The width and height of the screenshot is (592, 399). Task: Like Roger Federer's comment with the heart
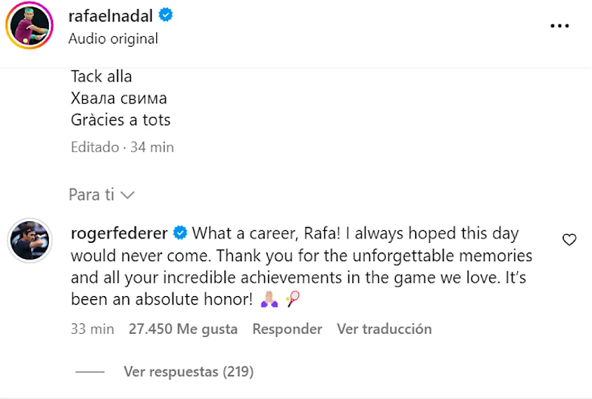click(x=569, y=239)
